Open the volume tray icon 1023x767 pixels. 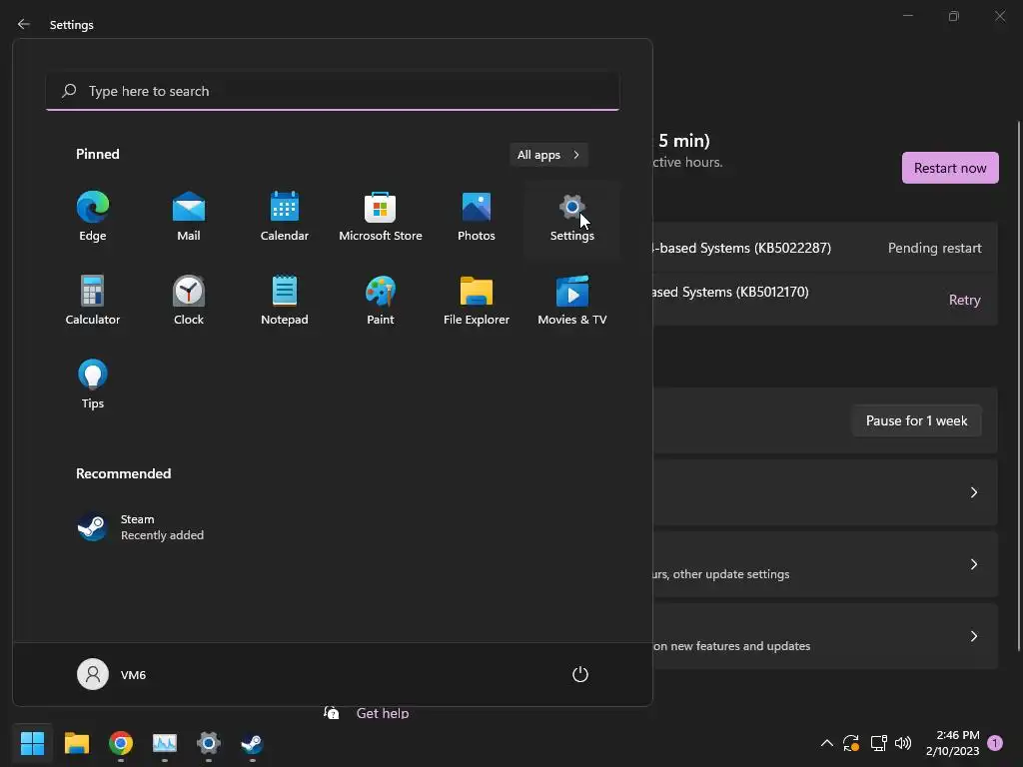coord(903,743)
